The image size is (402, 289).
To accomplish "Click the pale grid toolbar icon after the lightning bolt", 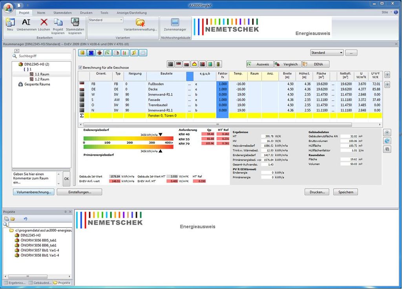I will 143,53.
